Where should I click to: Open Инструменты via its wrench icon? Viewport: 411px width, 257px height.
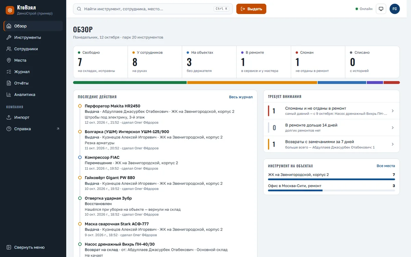click(9, 37)
